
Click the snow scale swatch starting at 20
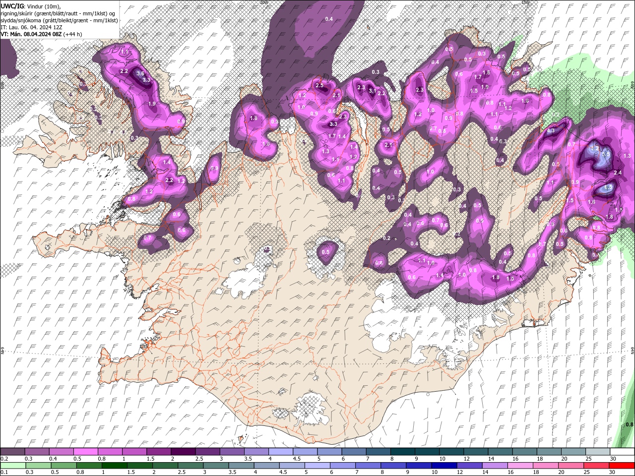(573, 452)
